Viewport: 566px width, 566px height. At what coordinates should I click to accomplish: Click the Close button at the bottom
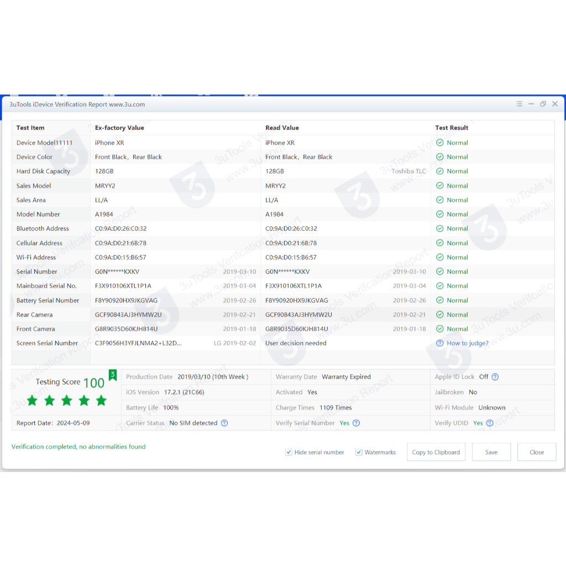coord(537,452)
